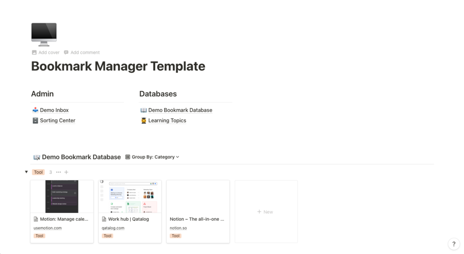Click the Add cover button
Image resolution: width=464 pixels, height=254 pixels.
point(46,53)
